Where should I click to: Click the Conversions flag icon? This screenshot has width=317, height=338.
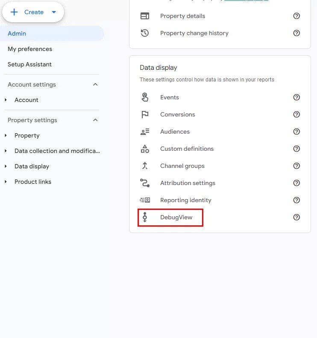145,114
